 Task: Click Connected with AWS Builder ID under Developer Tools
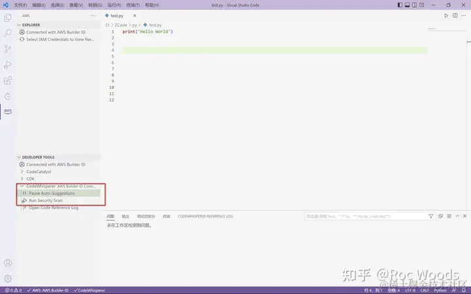click(x=59, y=165)
